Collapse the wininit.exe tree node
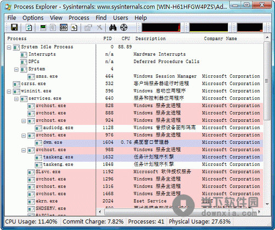 point(9,91)
